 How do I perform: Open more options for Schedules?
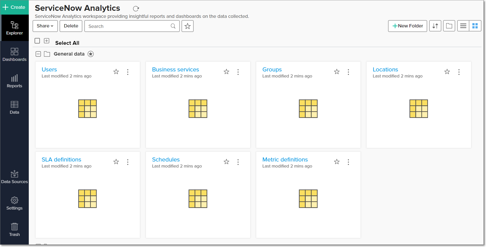coord(238,162)
